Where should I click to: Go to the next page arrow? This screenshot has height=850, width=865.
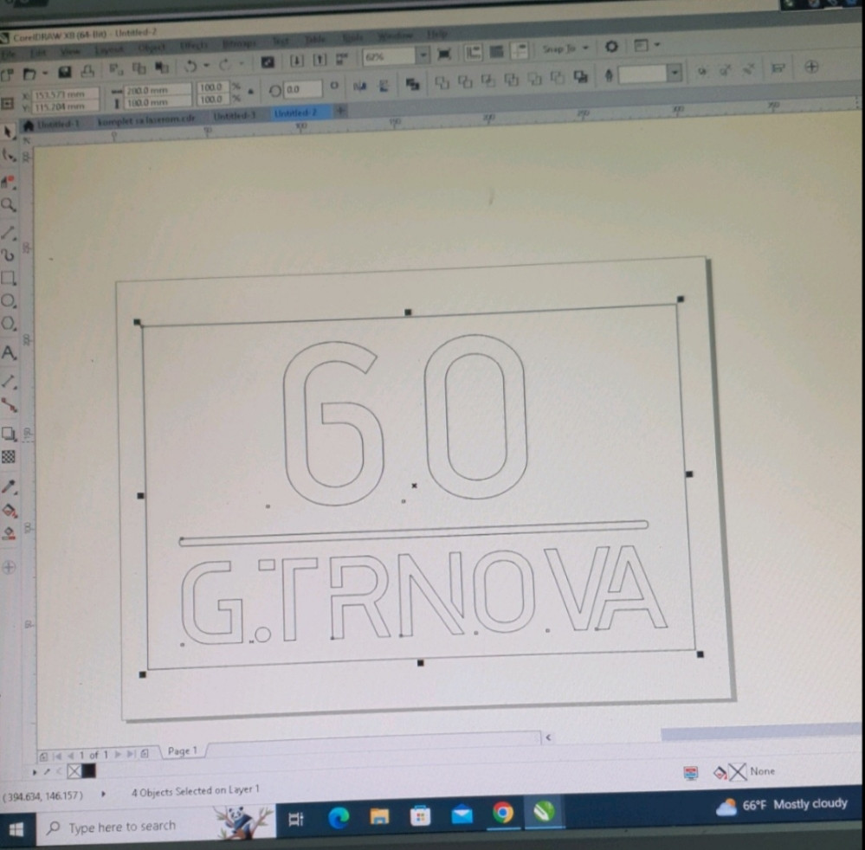click(118, 755)
